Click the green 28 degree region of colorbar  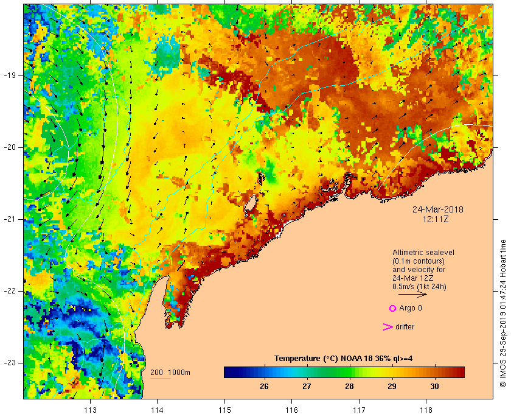349,372
